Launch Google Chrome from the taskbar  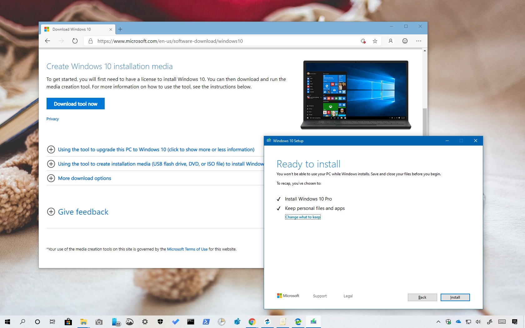point(252,322)
